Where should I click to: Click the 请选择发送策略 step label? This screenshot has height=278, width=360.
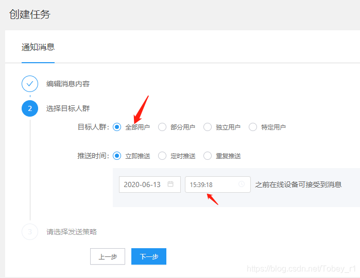(x=72, y=232)
